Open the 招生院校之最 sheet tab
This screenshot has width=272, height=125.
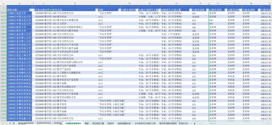(98, 123)
